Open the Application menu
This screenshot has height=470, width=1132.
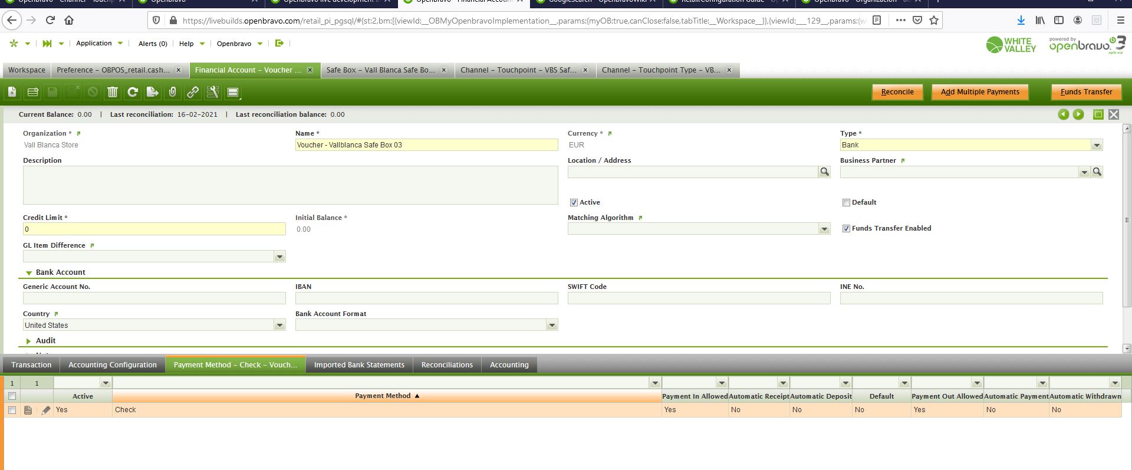99,43
